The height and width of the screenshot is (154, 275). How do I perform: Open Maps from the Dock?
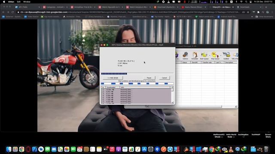click(60, 149)
